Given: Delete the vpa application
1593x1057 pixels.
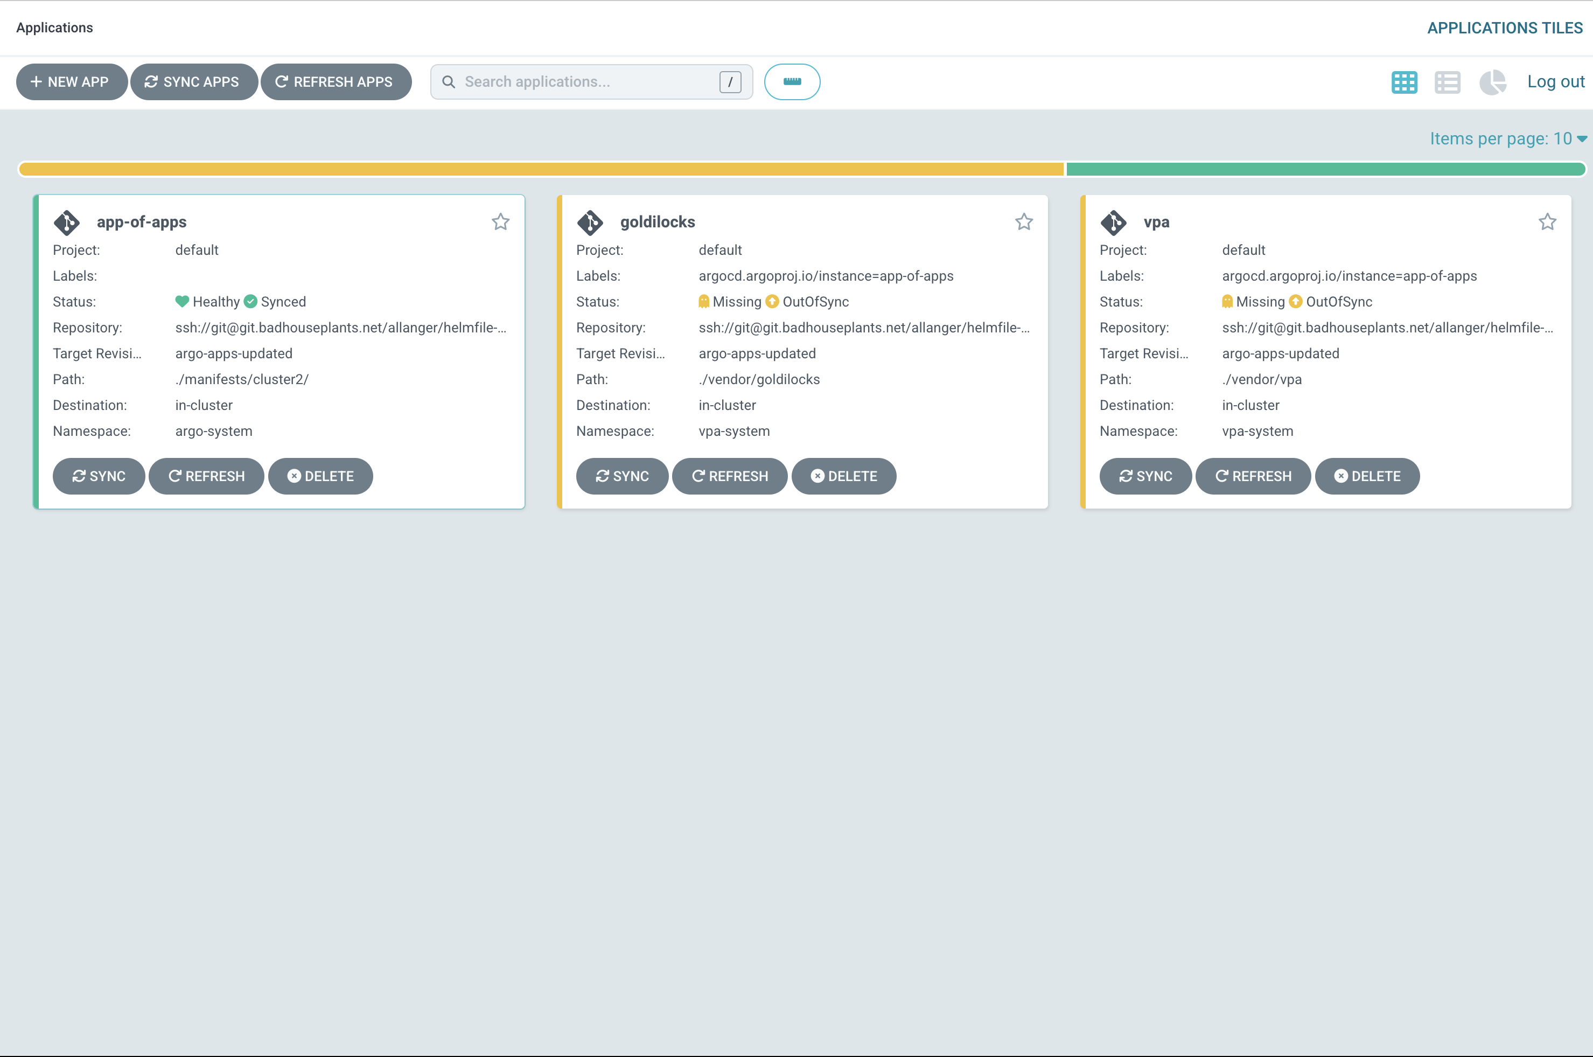Looking at the screenshot, I should 1368,477.
